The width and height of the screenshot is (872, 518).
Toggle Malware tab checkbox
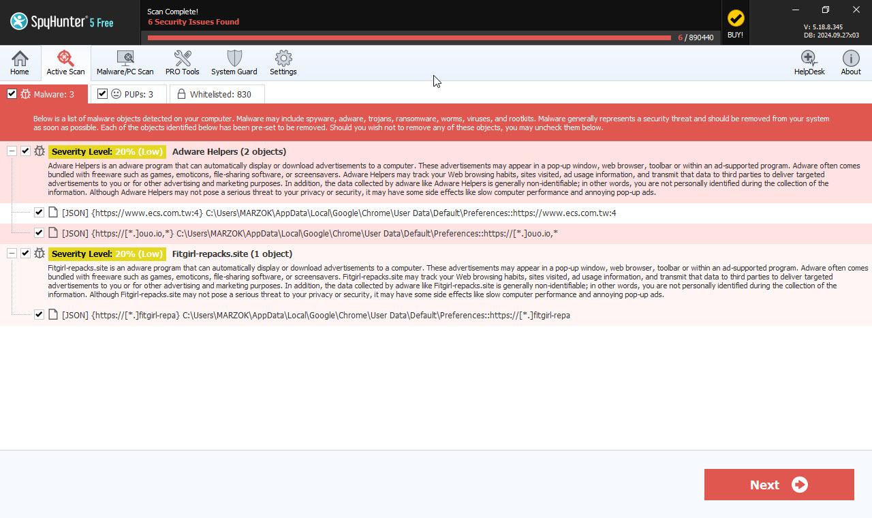12,94
